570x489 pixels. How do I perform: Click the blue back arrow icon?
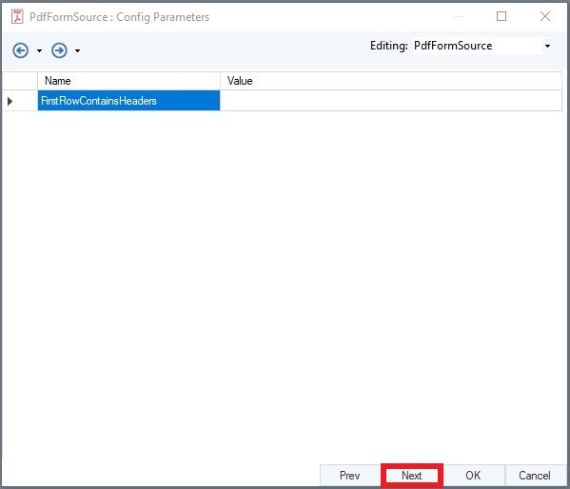[x=20, y=50]
